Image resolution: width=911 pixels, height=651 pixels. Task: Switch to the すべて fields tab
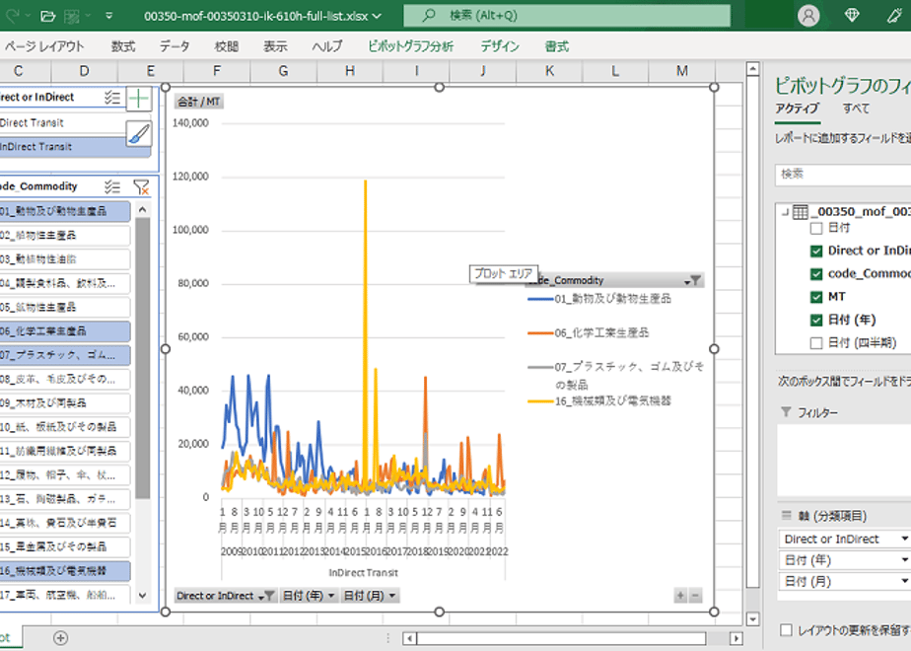[x=856, y=108]
